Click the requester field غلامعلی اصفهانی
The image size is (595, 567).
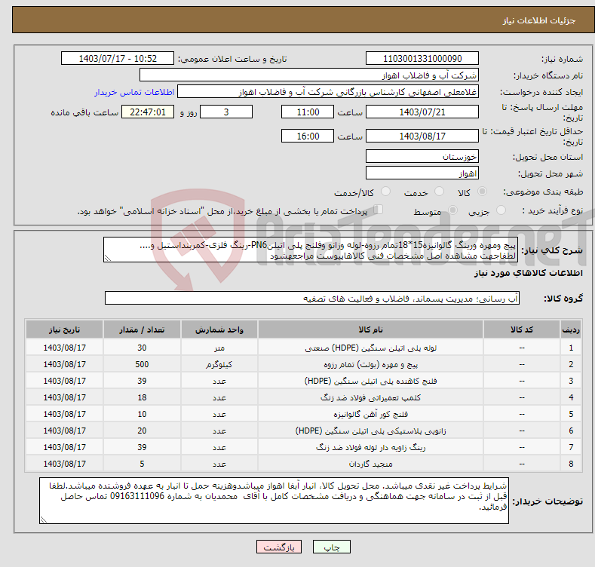(328, 92)
